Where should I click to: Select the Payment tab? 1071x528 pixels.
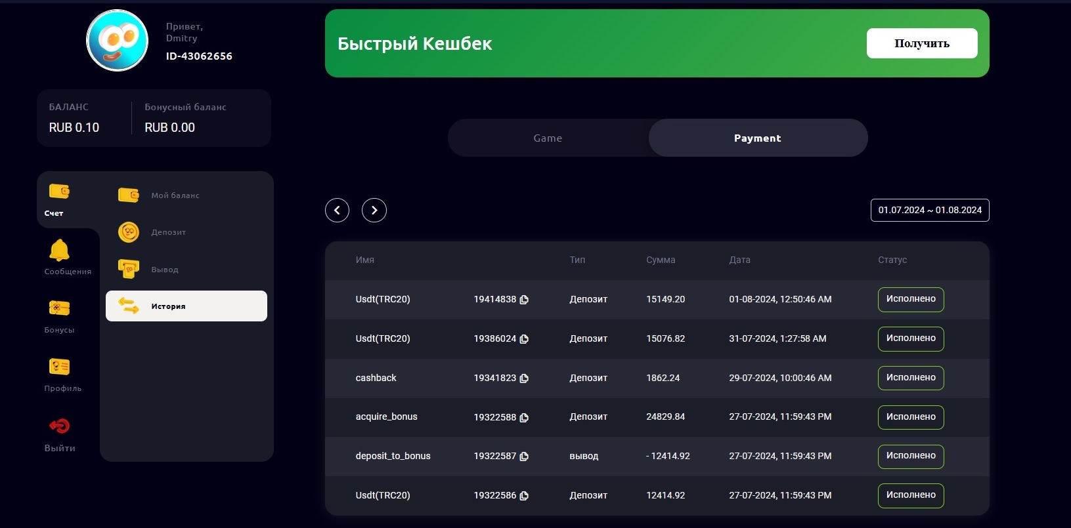pos(757,138)
